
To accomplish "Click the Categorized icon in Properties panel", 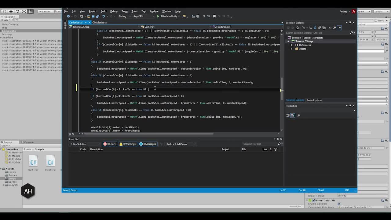I will pos(288,116).
